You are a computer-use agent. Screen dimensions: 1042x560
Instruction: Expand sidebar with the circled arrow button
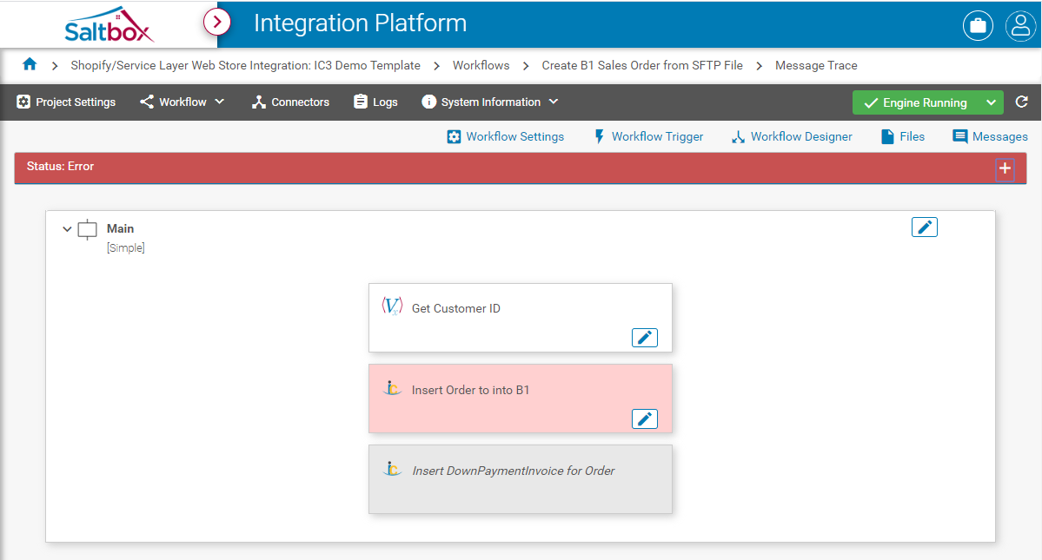(x=216, y=23)
